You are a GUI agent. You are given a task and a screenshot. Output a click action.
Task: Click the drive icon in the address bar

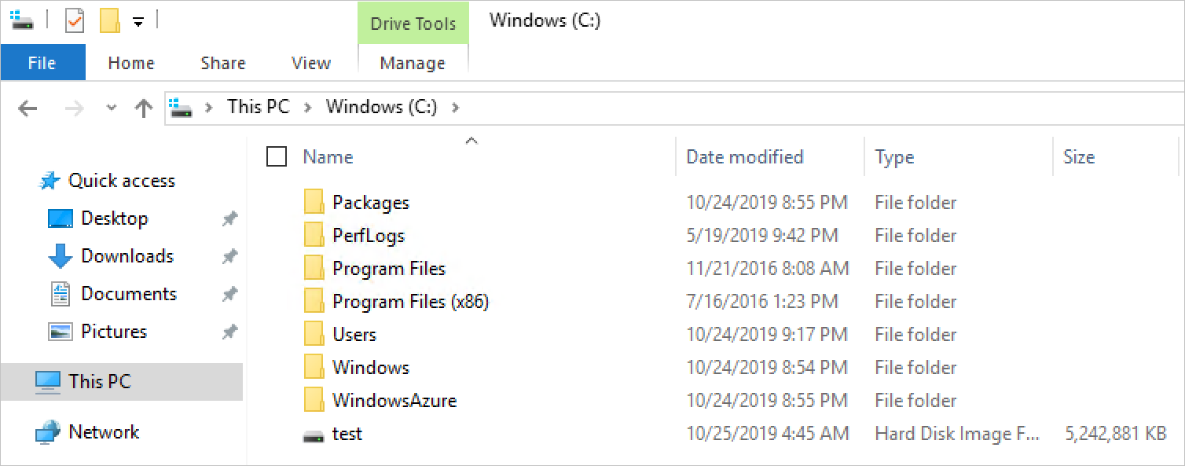[x=180, y=107]
